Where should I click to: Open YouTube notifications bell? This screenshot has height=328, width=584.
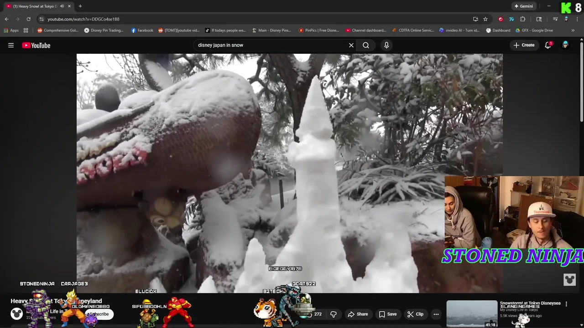(548, 45)
